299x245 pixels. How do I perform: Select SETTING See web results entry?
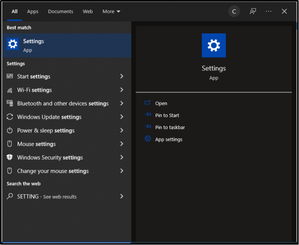pos(47,197)
